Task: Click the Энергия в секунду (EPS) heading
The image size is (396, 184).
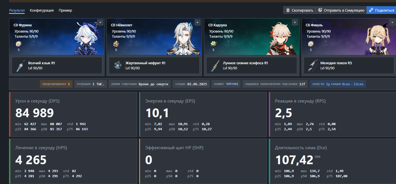Action: pyautogui.click(x=170, y=101)
